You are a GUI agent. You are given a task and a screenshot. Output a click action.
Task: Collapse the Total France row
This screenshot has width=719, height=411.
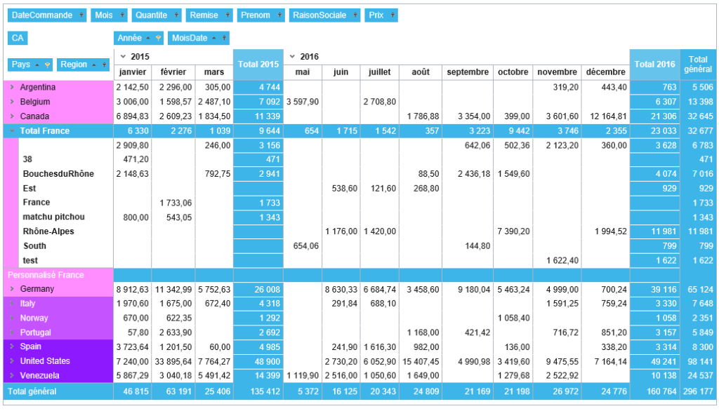click(12, 130)
